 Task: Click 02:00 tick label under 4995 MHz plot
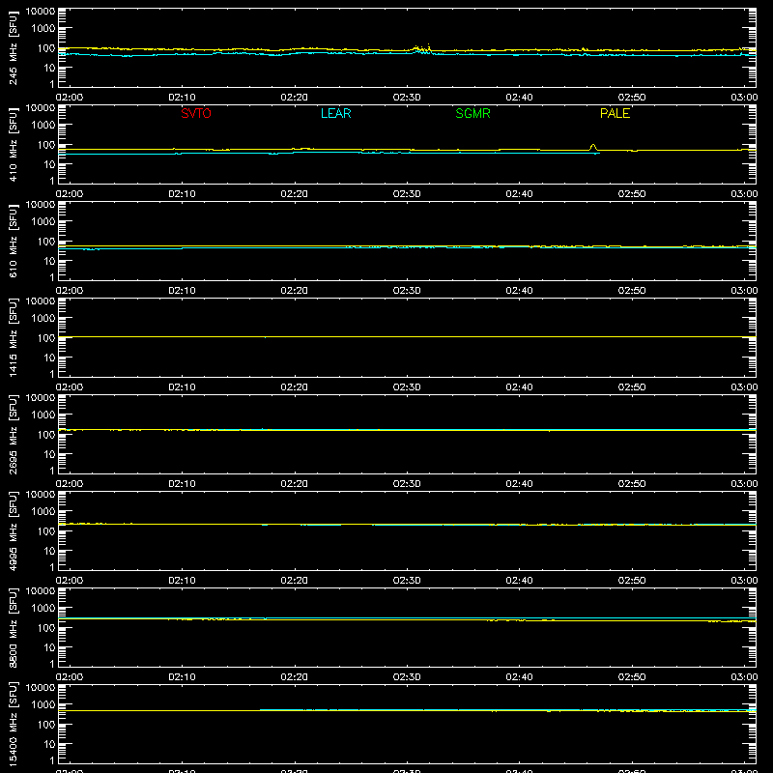pos(70,581)
